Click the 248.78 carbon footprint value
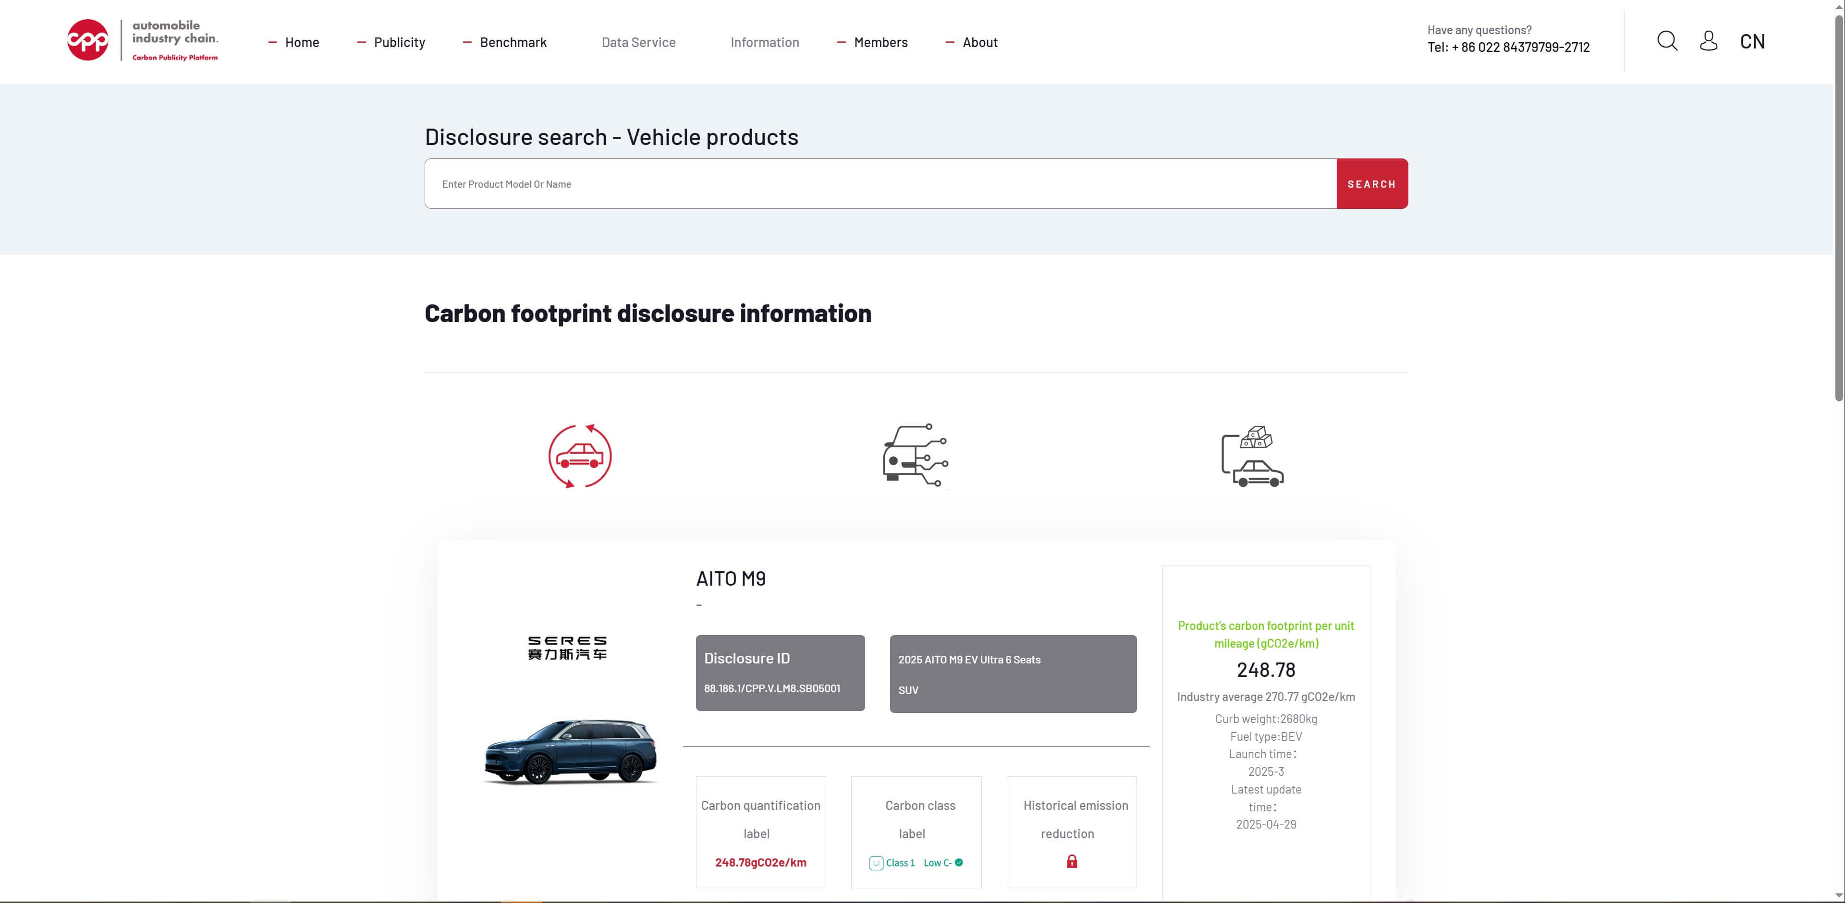This screenshot has height=903, width=1845. pyautogui.click(x=1266, y=670)
